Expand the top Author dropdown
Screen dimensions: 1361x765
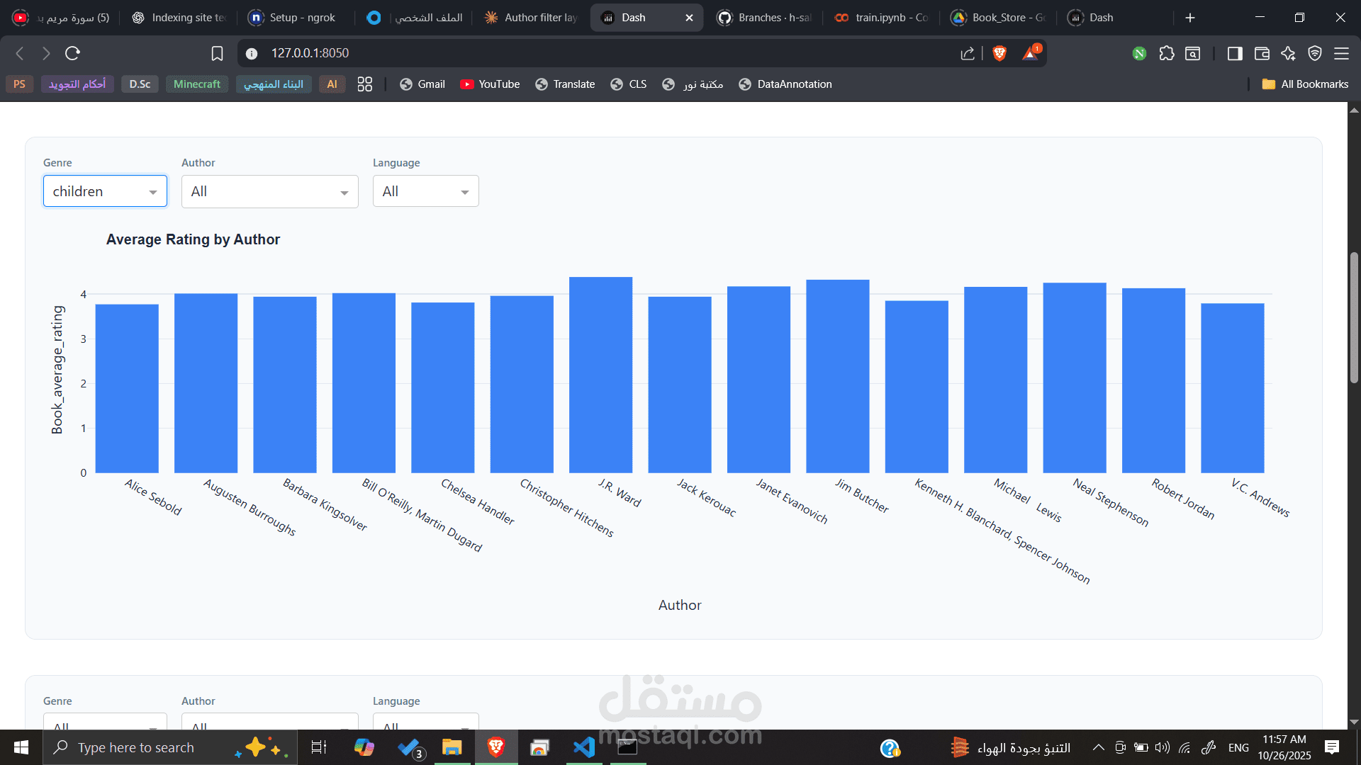click(x=269, y=191)
